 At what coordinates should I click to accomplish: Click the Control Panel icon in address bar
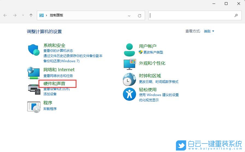click(x=42, y=15)
